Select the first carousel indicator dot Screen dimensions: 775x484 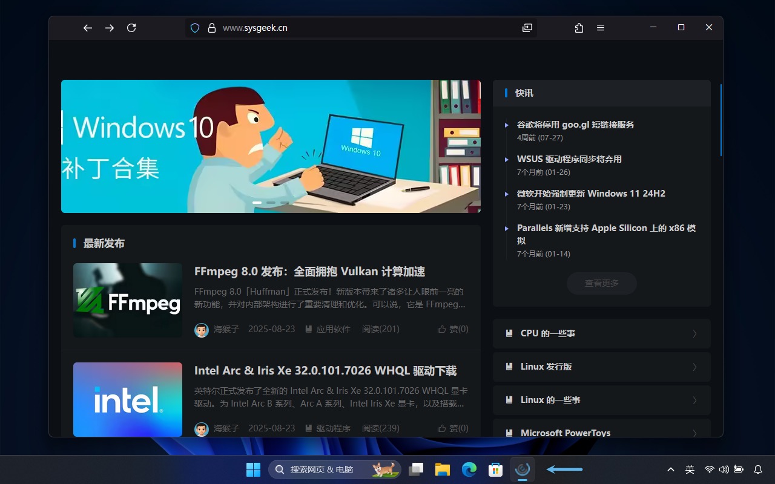[x=257, y=203]
